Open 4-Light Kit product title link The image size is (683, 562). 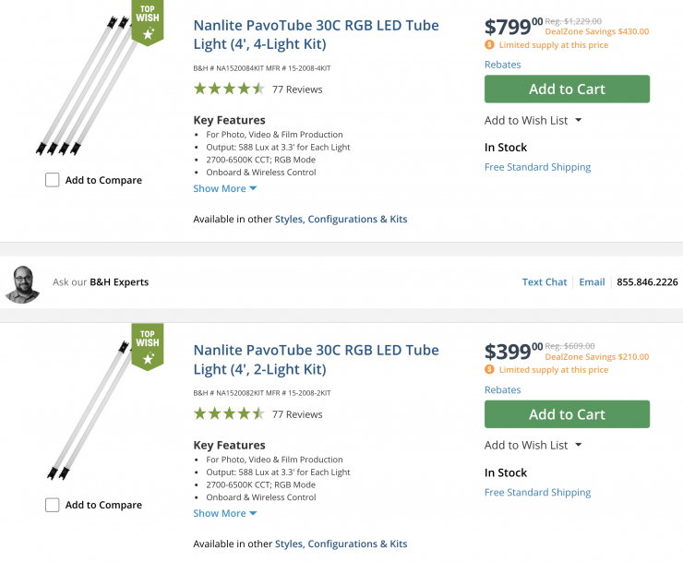[x=316, y=34]
